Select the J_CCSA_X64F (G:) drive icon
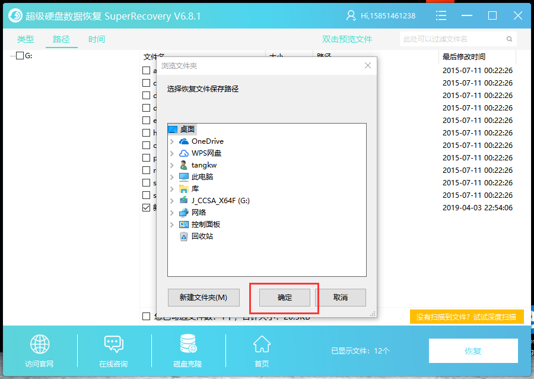534x379 pixels. click(x=184, y=200)
